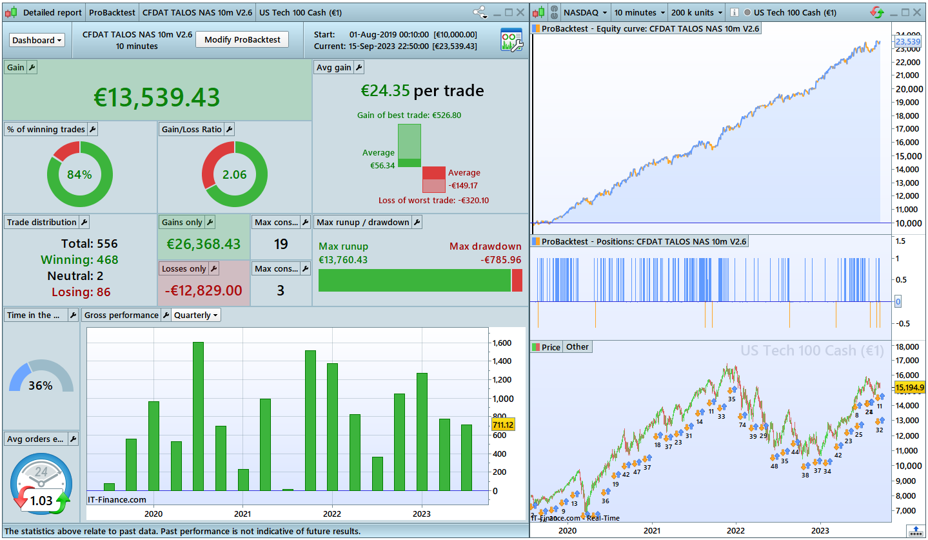Click the Gain header label
Viewport: 928px width, 540px height.
15,67
